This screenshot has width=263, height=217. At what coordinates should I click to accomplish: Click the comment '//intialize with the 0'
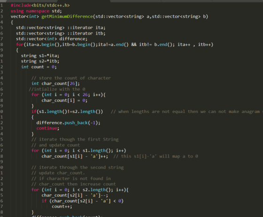57,89
